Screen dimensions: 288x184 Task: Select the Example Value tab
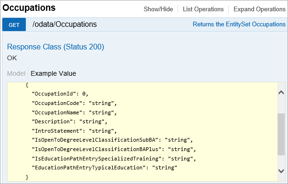tap(53, 73)
